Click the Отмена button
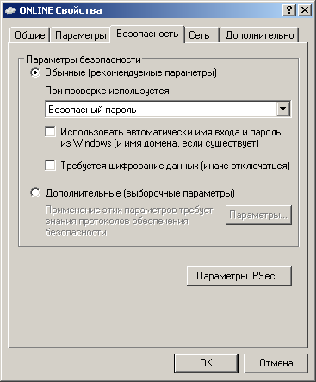 click(276, 363)
